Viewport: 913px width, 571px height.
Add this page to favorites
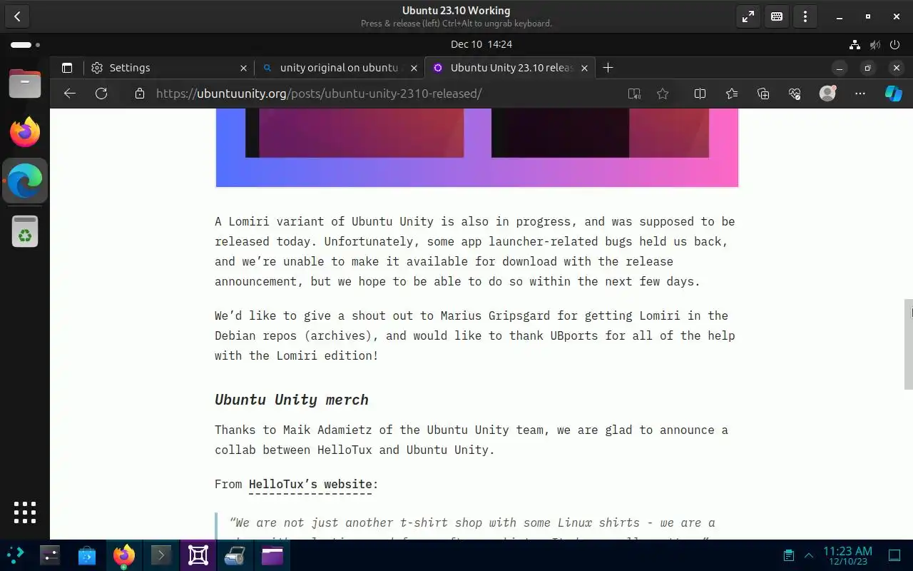tap(663, 94)
